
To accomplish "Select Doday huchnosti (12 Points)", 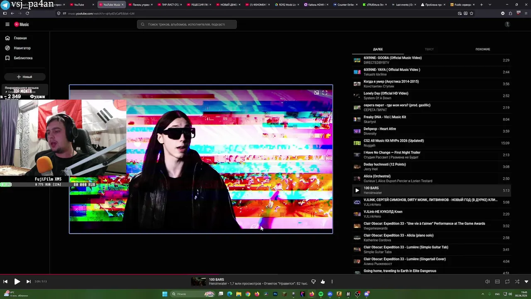I will click(x=431, y=167).
